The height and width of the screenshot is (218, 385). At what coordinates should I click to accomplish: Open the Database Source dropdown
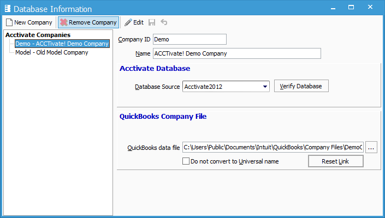pos(265,87)
